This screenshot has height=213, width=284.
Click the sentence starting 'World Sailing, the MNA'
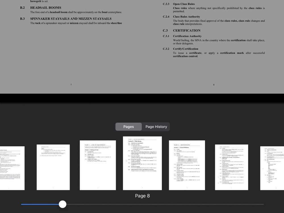[219, 42]
